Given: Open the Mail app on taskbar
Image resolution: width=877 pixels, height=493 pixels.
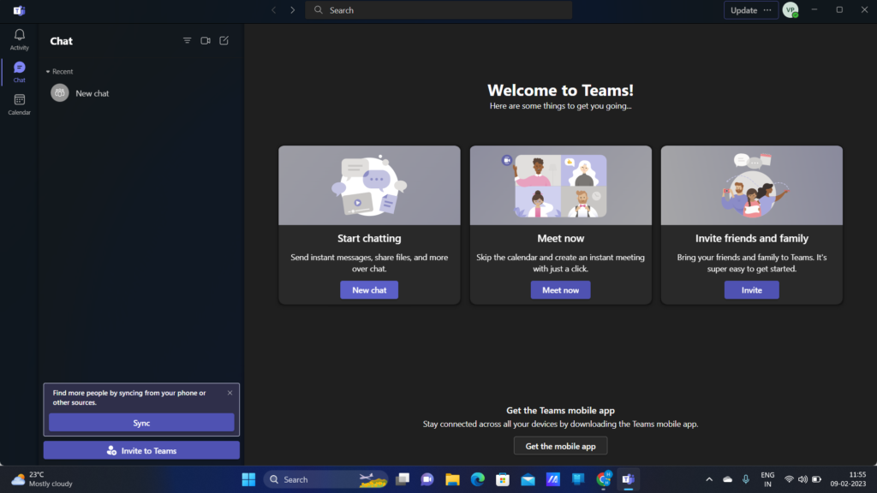Looking at the screenshot, I should pyautogui.click(x=528, y=479).
